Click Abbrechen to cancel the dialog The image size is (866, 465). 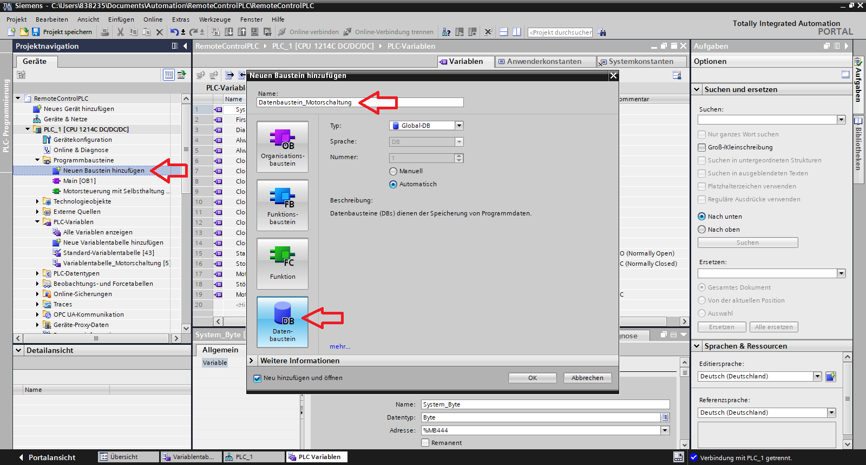(x=587, y=378)
